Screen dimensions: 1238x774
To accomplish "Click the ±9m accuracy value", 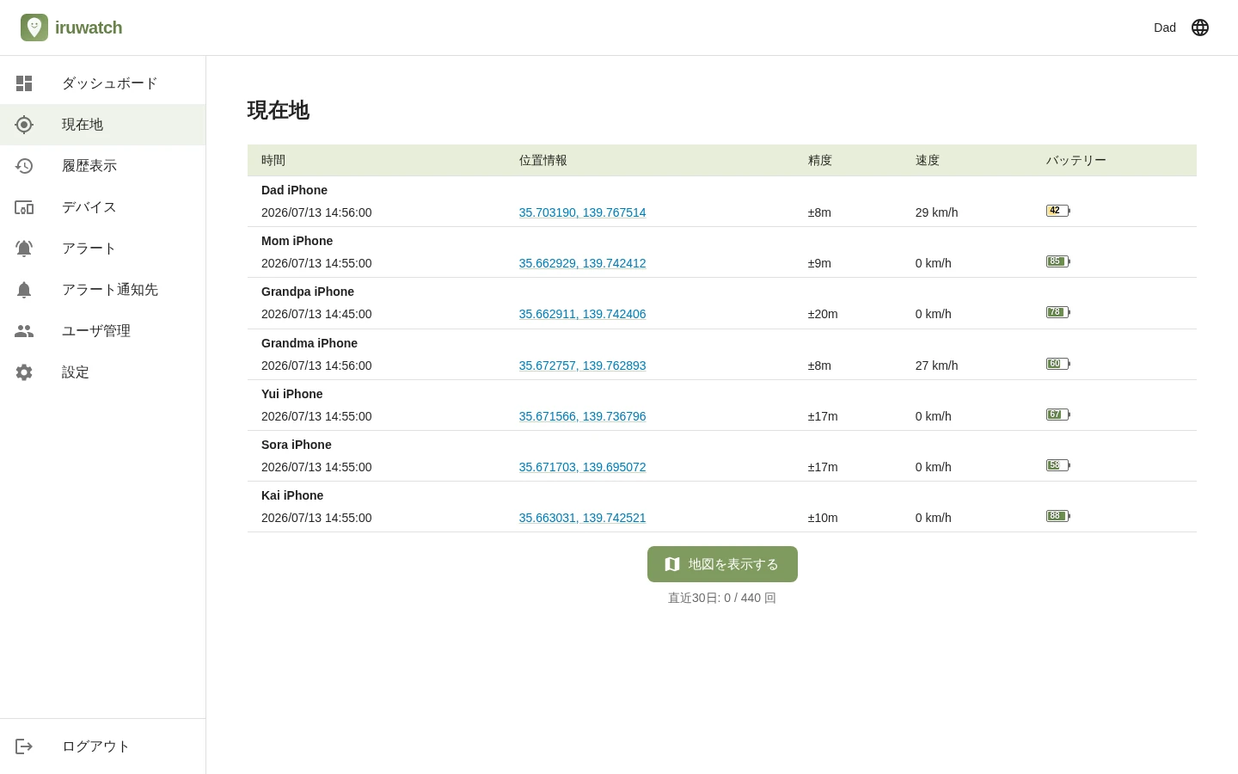I will coord(819,263).
